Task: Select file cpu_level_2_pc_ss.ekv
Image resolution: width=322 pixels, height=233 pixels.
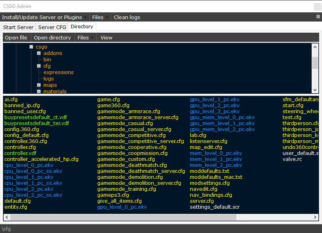Action: pos(33,195)
